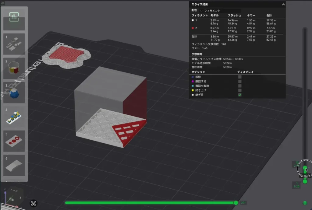Click the white filament 1 color swatch

[193, 20]
